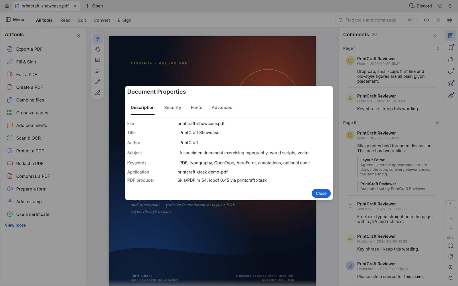The image size is (458, 286).
Task: Close the Document Properties dialog
Action: [x=321, y=193]
